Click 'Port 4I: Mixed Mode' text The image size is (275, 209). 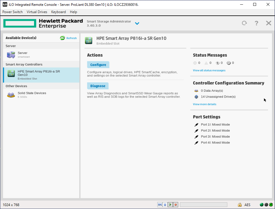[x=215, y=143]
